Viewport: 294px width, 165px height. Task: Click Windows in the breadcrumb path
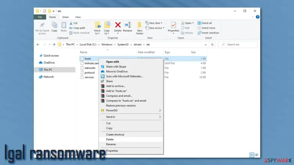pyautogui.click(x=107, y=45)
